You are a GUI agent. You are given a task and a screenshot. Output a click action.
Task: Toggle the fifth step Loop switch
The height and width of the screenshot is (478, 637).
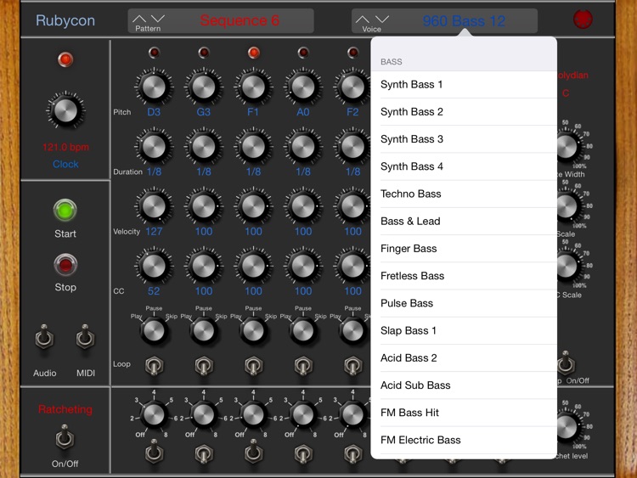coord(352,366)
